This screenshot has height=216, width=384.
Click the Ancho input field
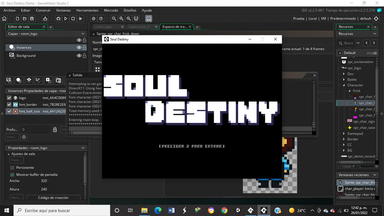point(47,181)
